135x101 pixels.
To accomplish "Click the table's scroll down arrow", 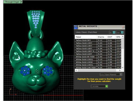I will (x=123, y=68).
